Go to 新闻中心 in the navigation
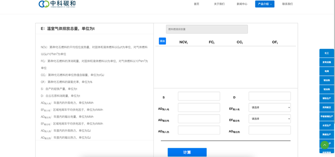 tap(242, 4)
